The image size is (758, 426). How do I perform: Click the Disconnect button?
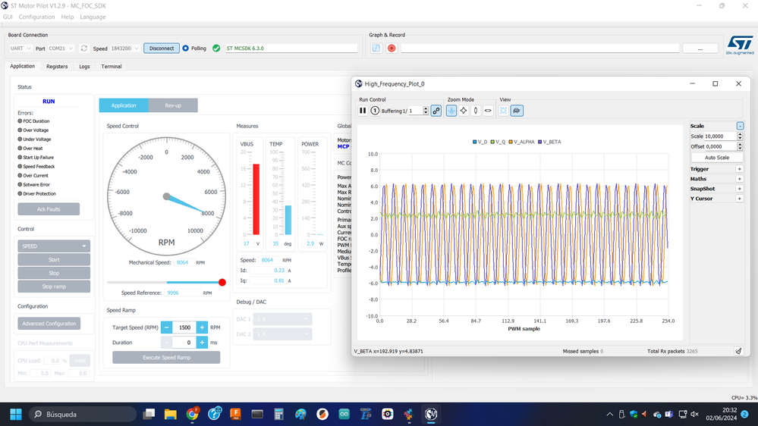pyautogui.click(x=162, y=49)
